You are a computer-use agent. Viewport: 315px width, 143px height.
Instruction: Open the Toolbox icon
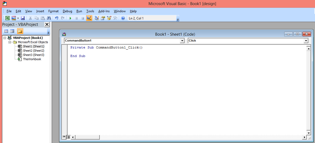115,18
